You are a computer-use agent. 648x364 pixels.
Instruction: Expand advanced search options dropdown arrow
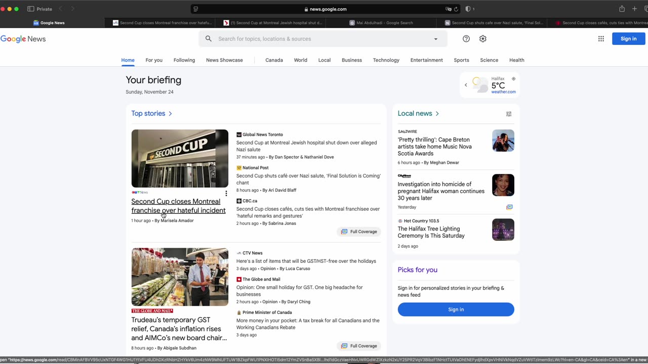(436, 39)
